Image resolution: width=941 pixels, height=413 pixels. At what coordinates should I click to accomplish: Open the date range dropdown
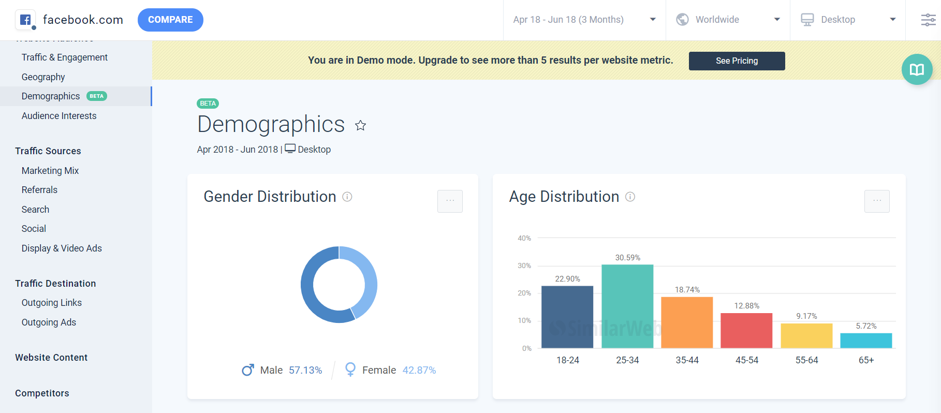tap(584, 20)
